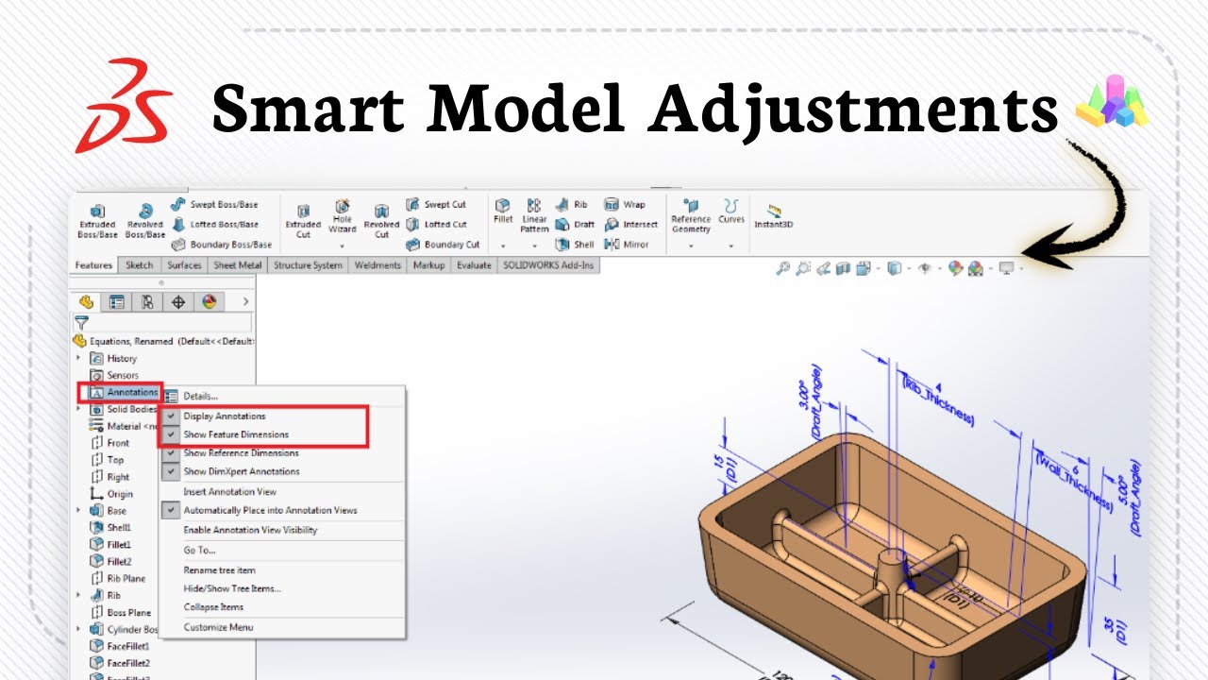1208x680 pixels.
Task: Open Reference Geometry dropdown arrow
Action: tap(691, 246)
